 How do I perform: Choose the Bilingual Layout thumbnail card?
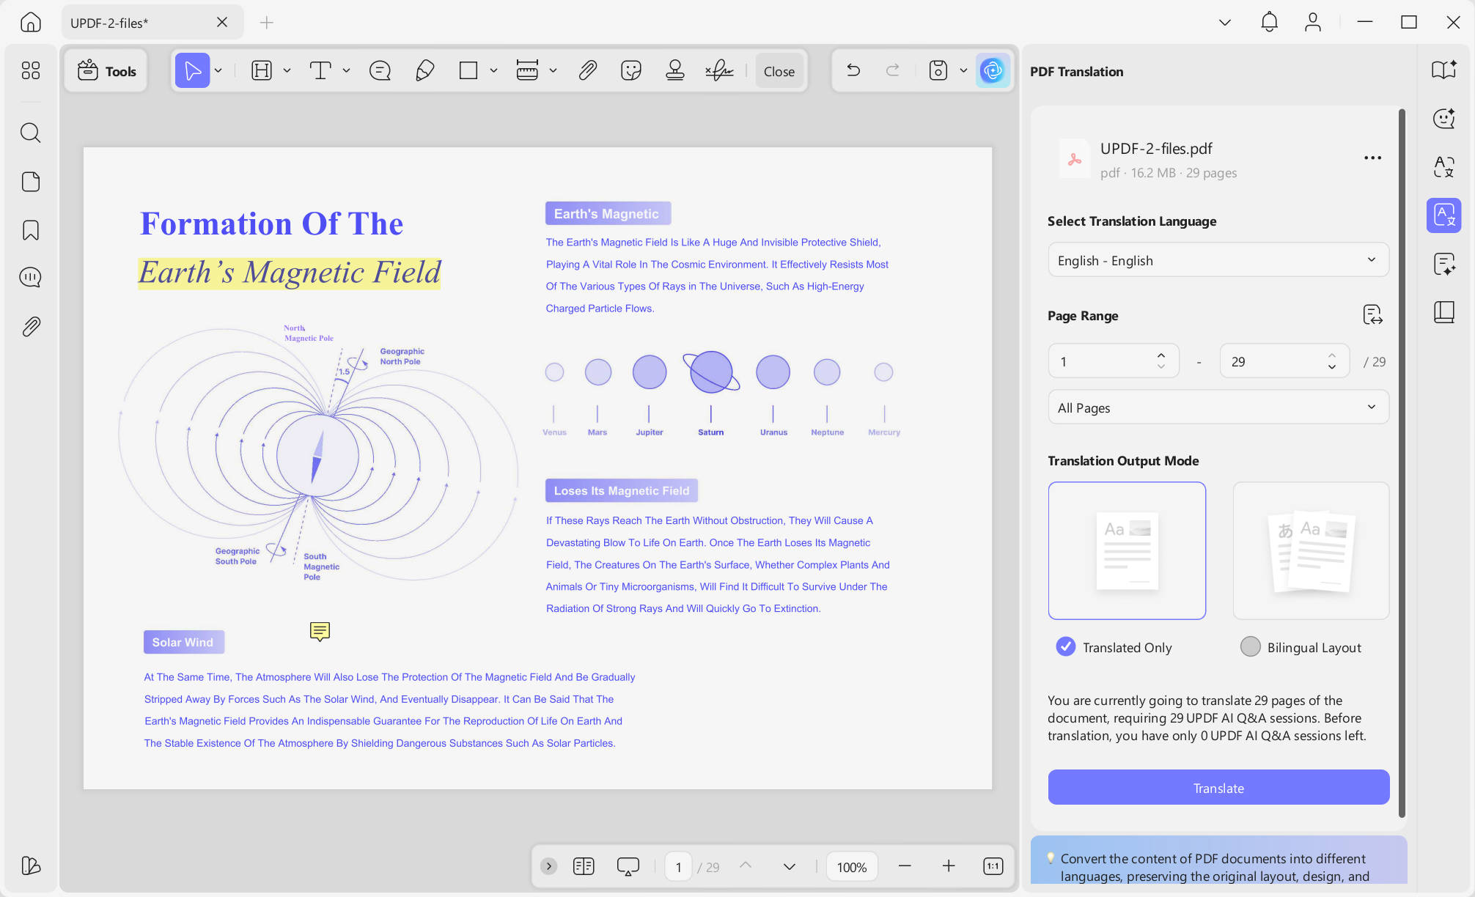pos(1311,550)
